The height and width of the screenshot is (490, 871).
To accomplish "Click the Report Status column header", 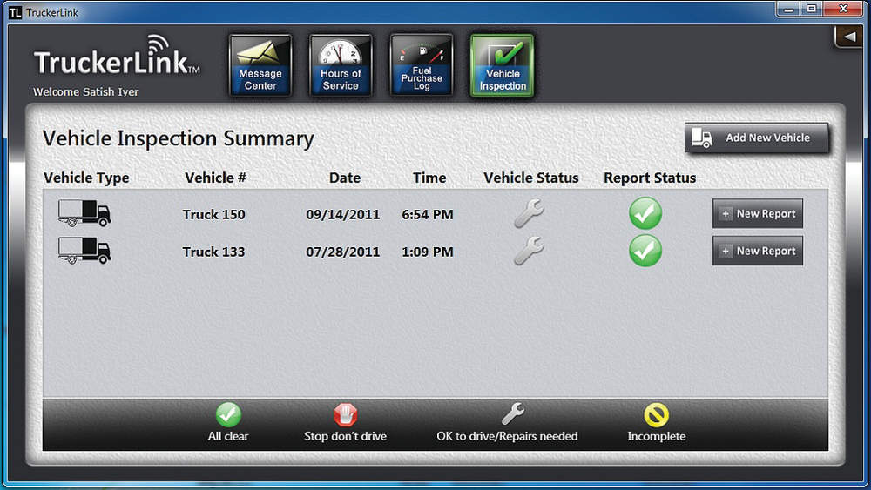I will (x=650, y=178).
